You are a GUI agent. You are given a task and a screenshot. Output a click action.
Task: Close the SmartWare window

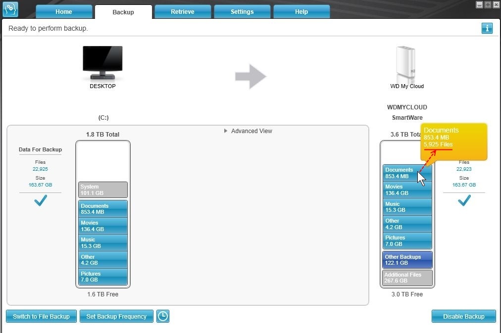[496, 4]
